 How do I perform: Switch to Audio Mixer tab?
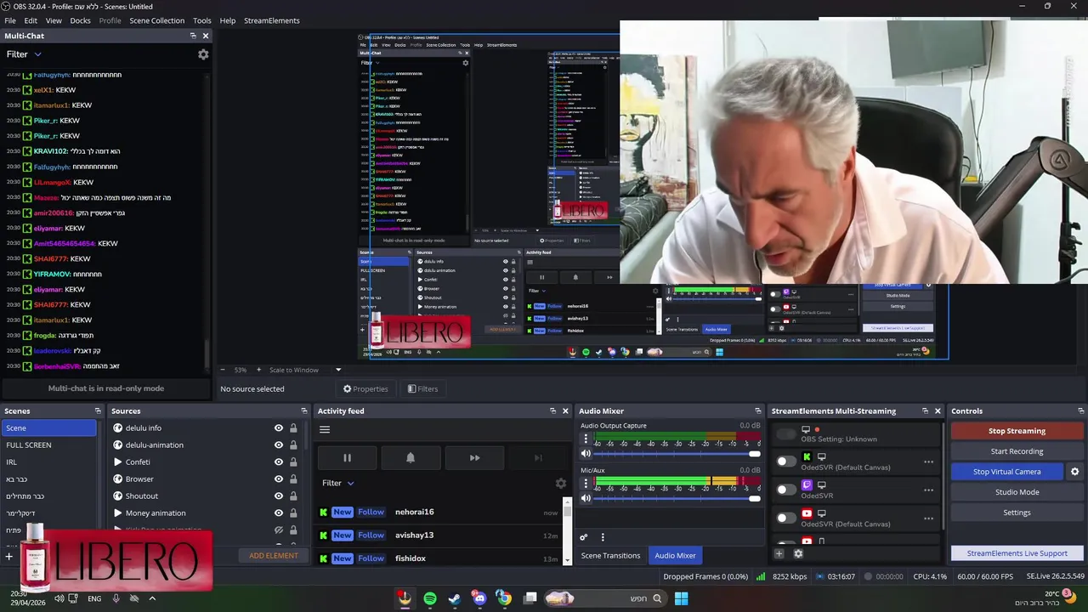[675, 556]
